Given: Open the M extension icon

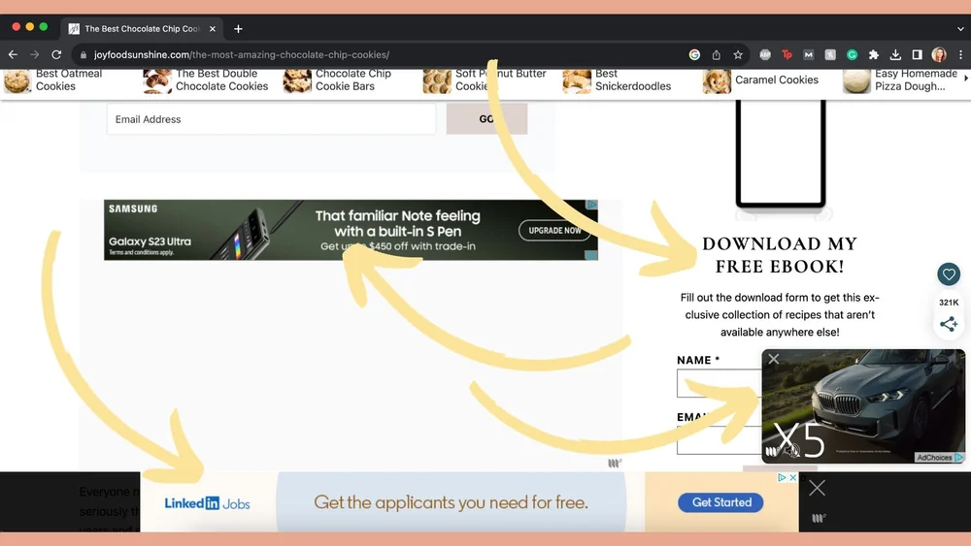Looking at the screenshot, I should tap(809, 54).
